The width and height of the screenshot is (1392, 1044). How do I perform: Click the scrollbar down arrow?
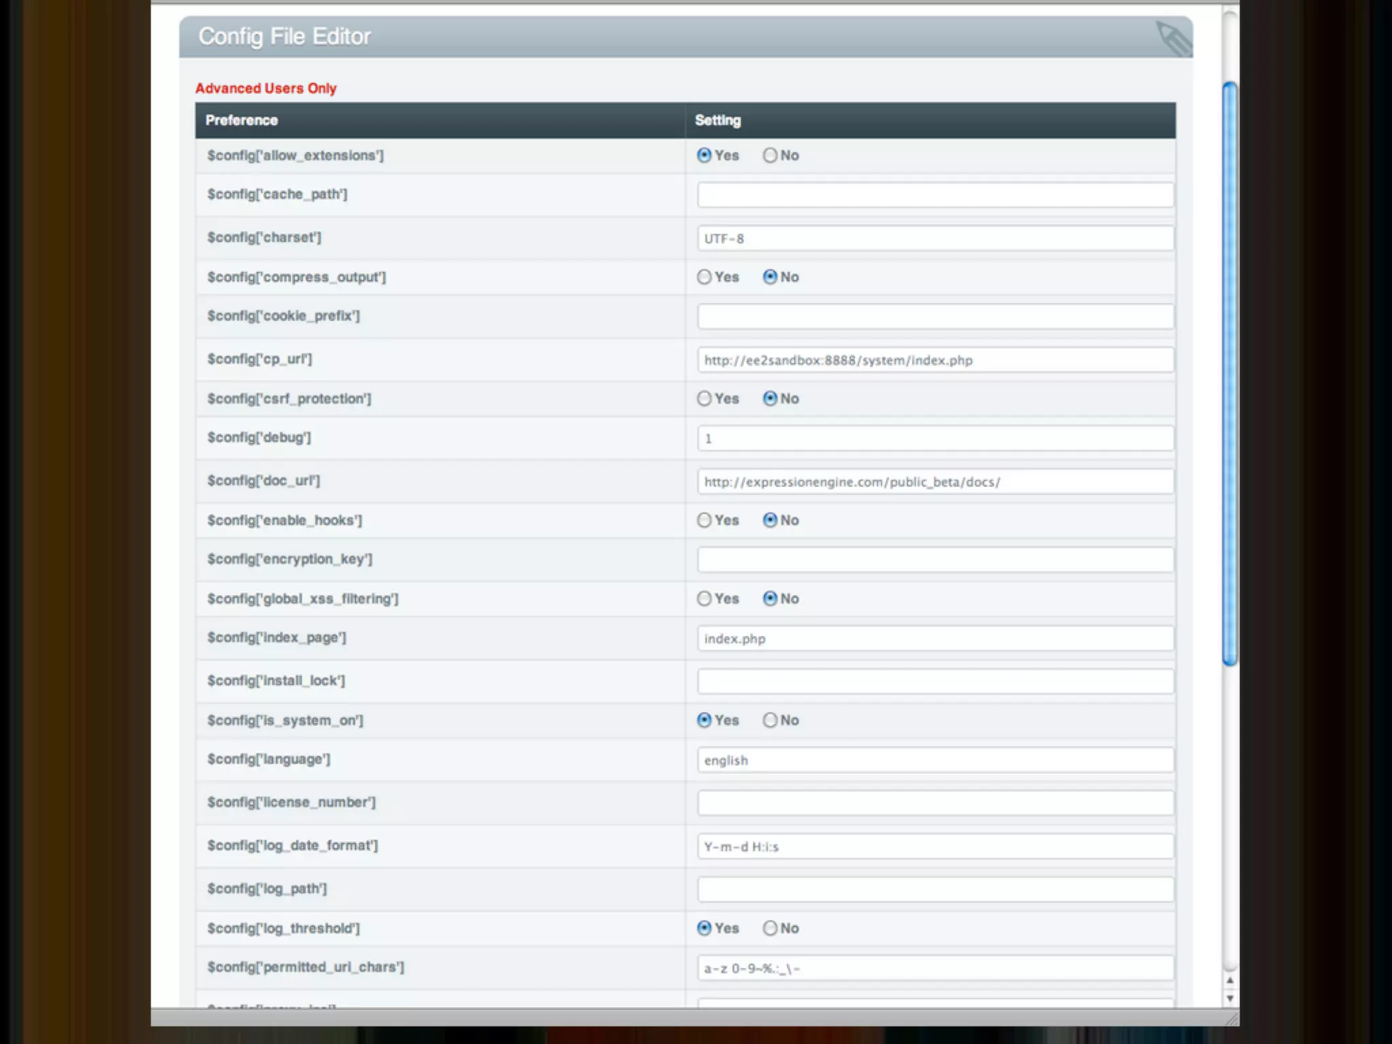[1230, 998]
